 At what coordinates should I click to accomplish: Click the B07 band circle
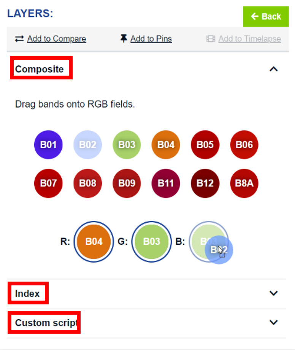tap(48, 183)
